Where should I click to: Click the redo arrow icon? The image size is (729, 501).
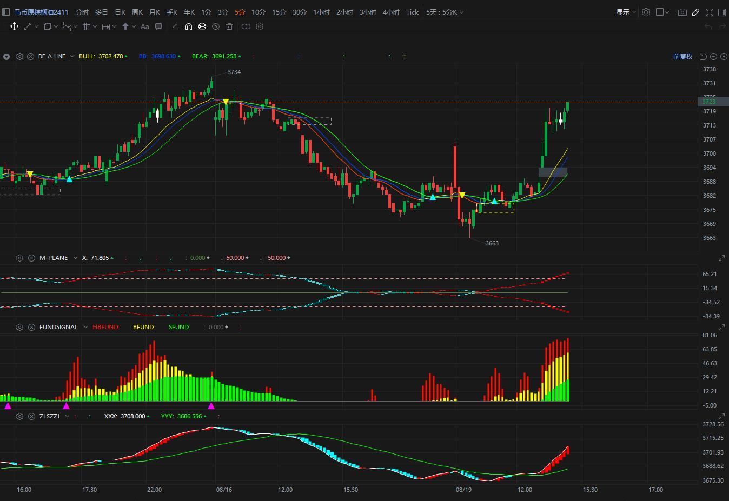721,26
